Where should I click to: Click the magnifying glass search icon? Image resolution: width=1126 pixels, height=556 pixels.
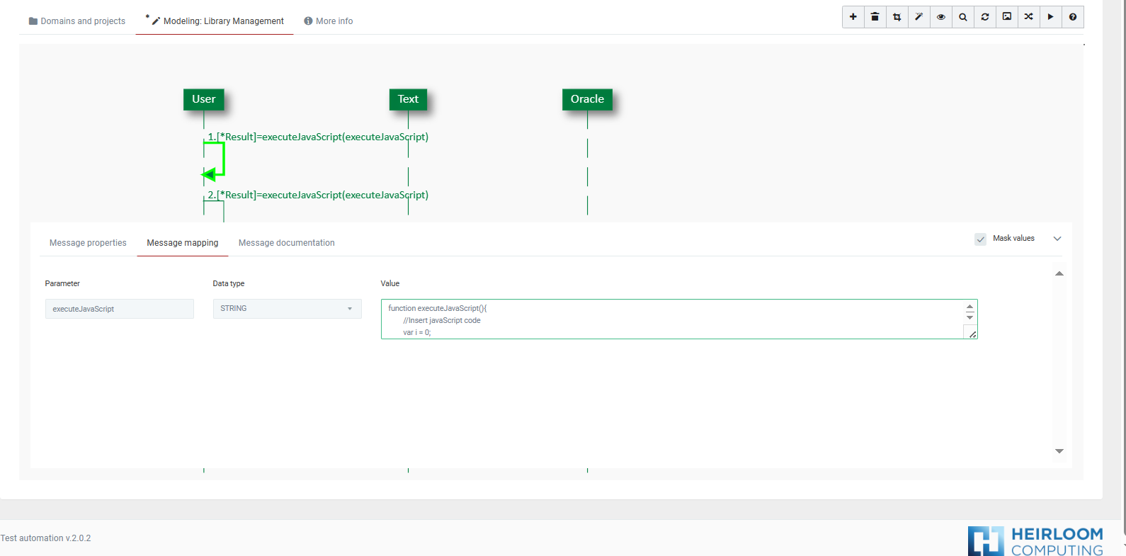[x=963, y=17]
